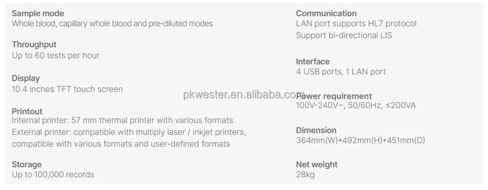The image size is (488, 190).
Task: Click the Printout heading
Action: tap(27, 111)
